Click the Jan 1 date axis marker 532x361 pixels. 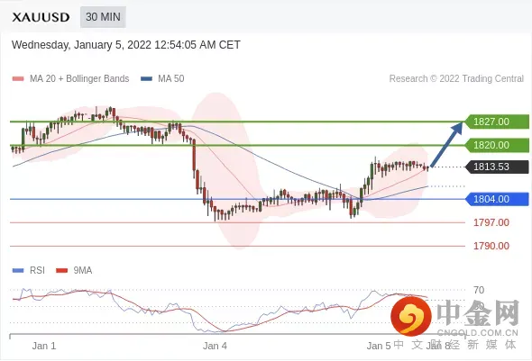point(44,346)
